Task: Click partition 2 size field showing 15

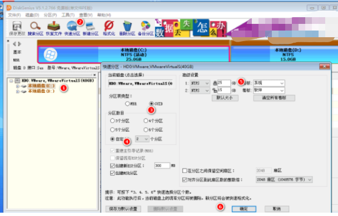Action: tap(224, 91)
